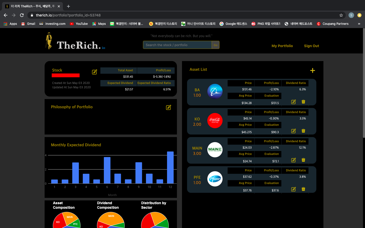Edit the BA asset row
The image size is (365, 228).
coord(294,102)
